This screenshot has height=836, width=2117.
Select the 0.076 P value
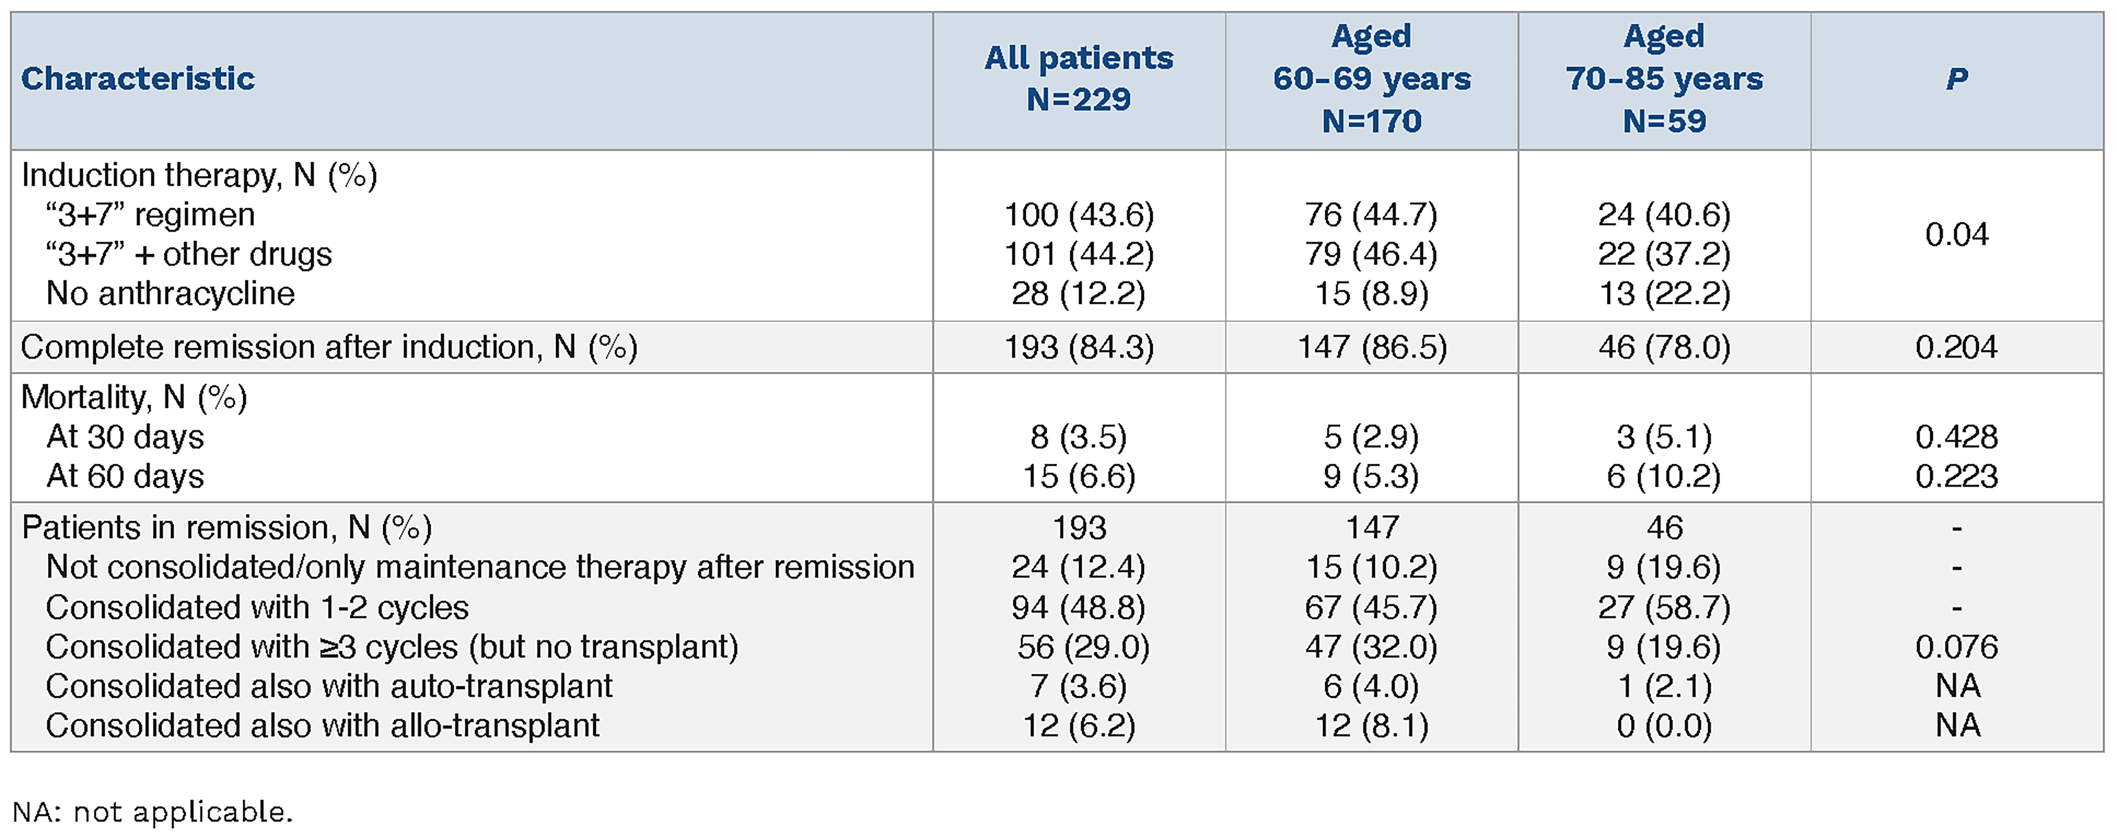(1956, 647)
